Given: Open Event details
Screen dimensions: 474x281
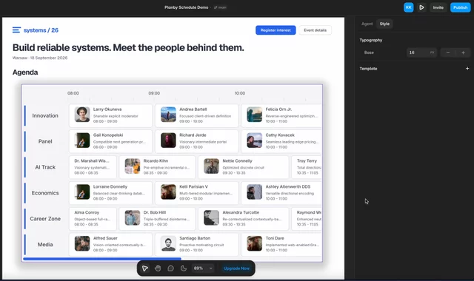Looking at the screenshot, I should [x=315, y=30].
